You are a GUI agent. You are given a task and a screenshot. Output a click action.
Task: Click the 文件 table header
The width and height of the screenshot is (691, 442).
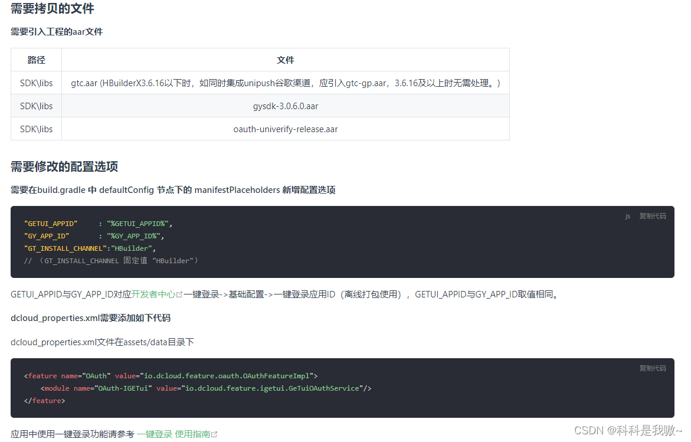click(286, 60)
